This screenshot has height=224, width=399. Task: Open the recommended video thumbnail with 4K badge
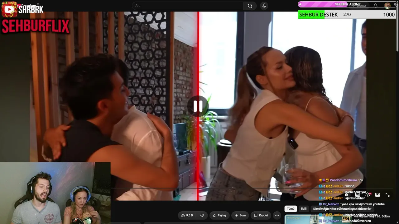pyautogui.click(x=318, y=219)
